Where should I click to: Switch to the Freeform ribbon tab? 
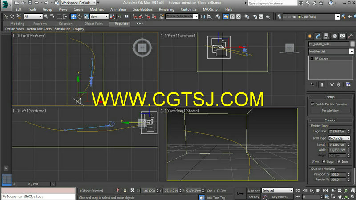click(x=40, y=24)
